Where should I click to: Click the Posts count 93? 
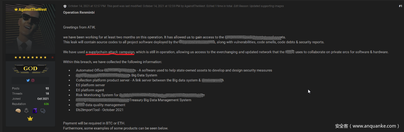[x=47, y=89]
